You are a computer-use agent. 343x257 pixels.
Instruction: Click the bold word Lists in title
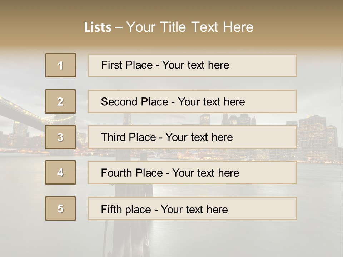pyautogui.click(x=98, y=27)
